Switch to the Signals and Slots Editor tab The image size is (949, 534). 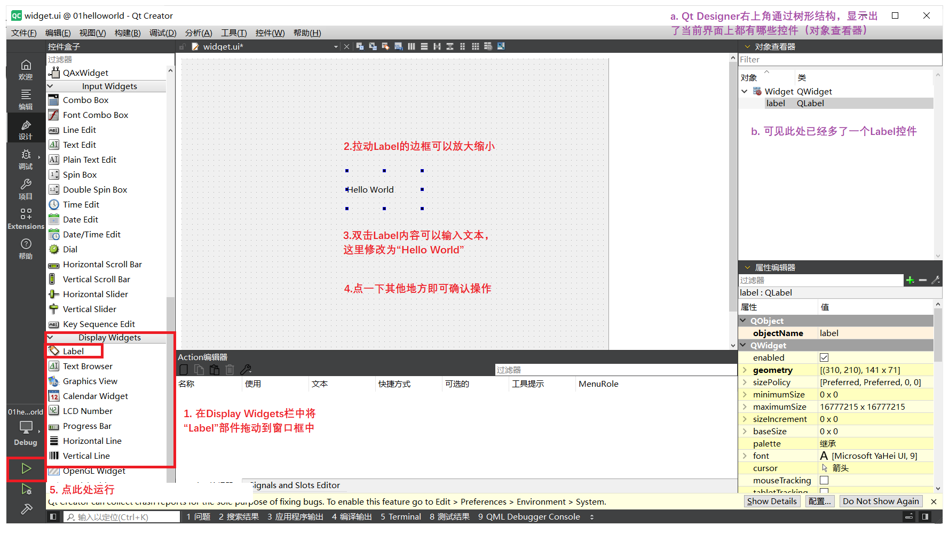(x=294, y=485)
